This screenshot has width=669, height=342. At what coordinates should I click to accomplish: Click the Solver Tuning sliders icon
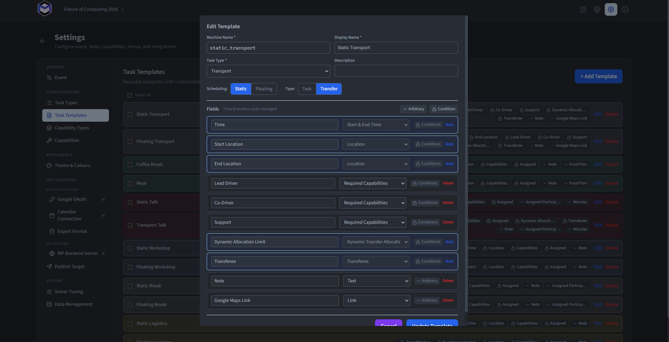click(49, 292)
